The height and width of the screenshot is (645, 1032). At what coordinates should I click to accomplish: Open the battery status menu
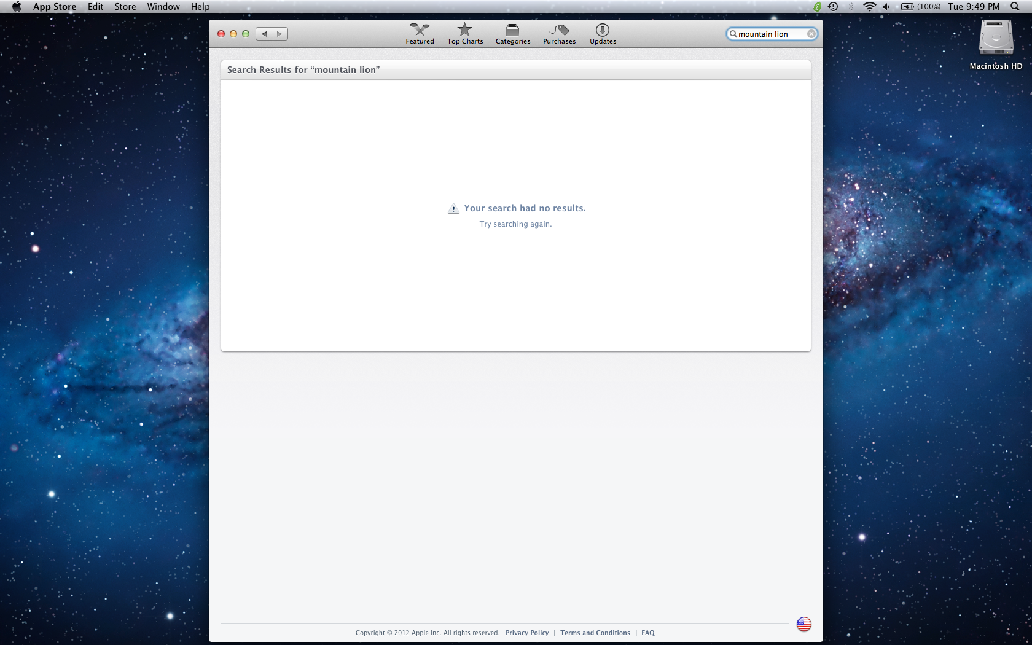click(920, 7)
